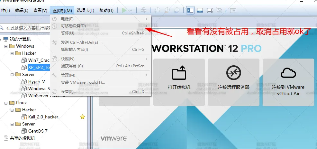Viewport: 317px width, 149px height.
Task: Click the wrench icon beside 管理(M)
Action: (x=54, y=75)
